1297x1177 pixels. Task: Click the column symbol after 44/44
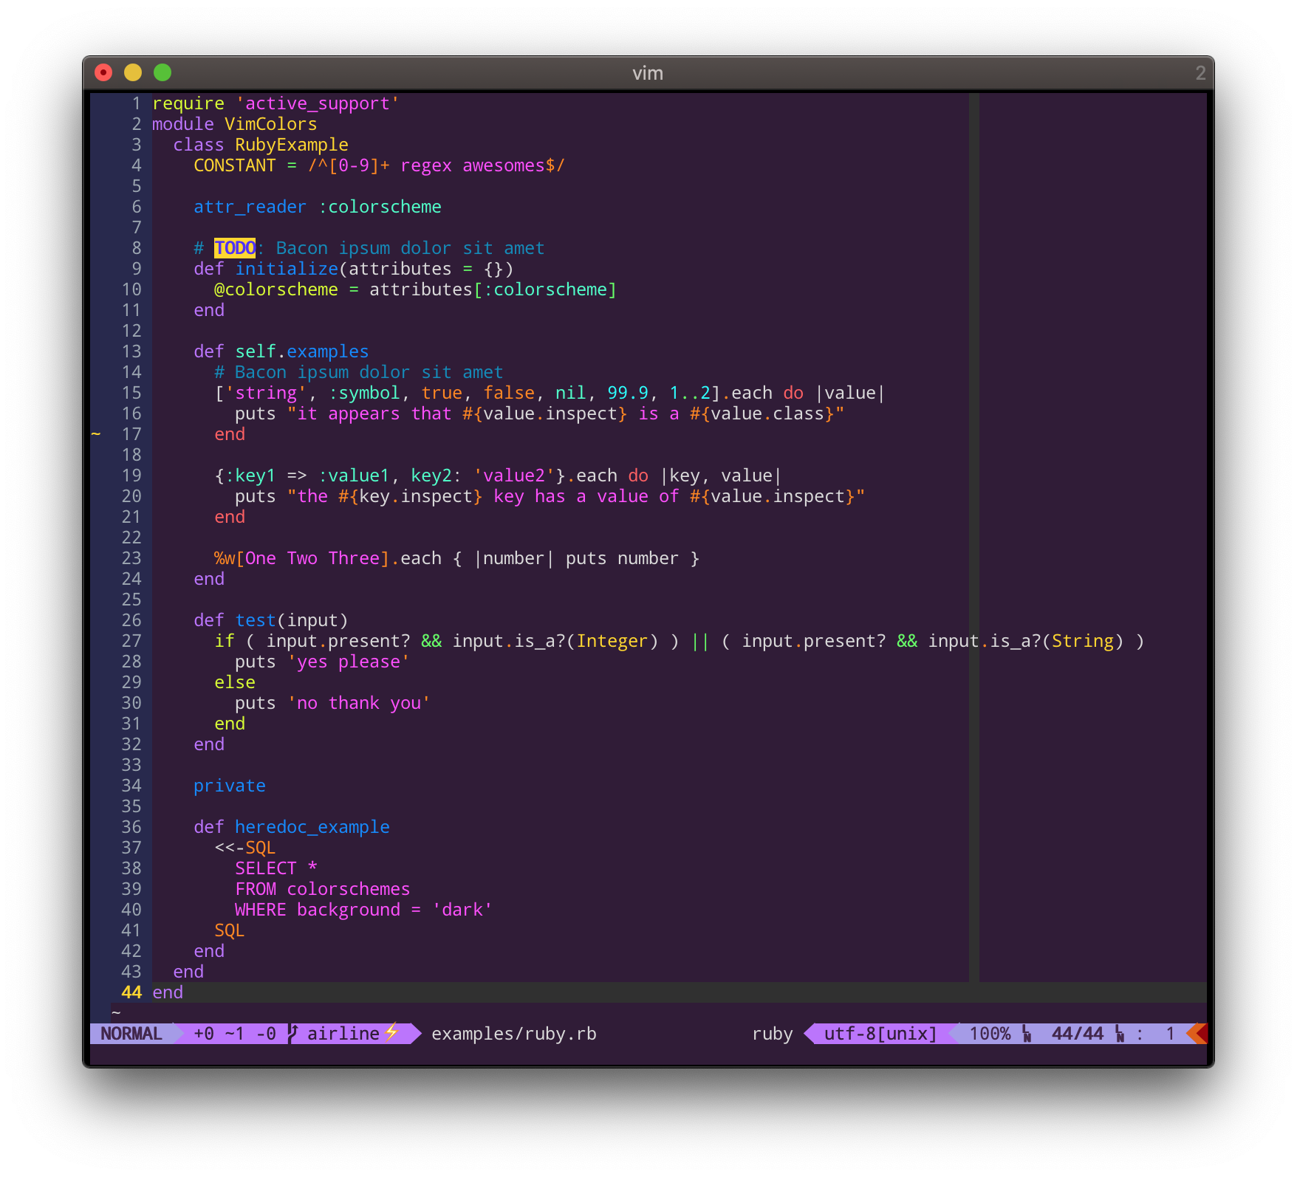click(x=1120, y=1034)
